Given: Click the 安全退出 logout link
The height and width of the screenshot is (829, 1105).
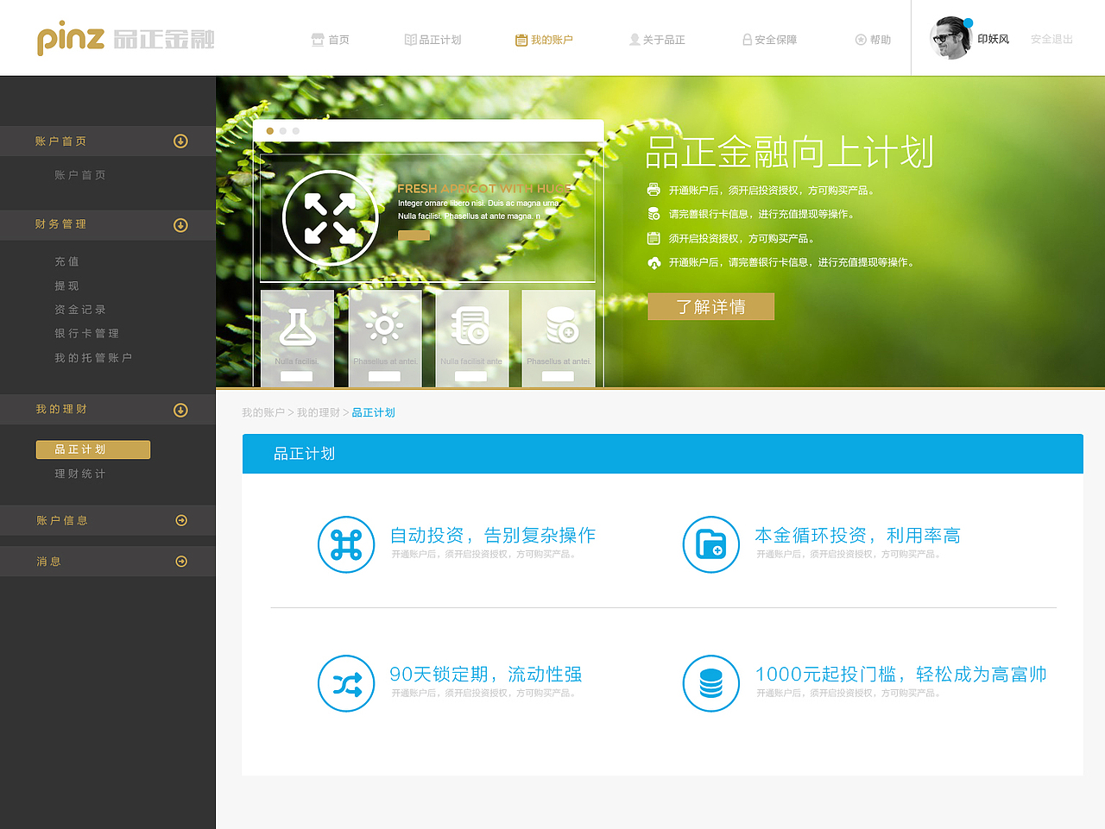Looking at the screenshot, I should (x=1051, y=39).
